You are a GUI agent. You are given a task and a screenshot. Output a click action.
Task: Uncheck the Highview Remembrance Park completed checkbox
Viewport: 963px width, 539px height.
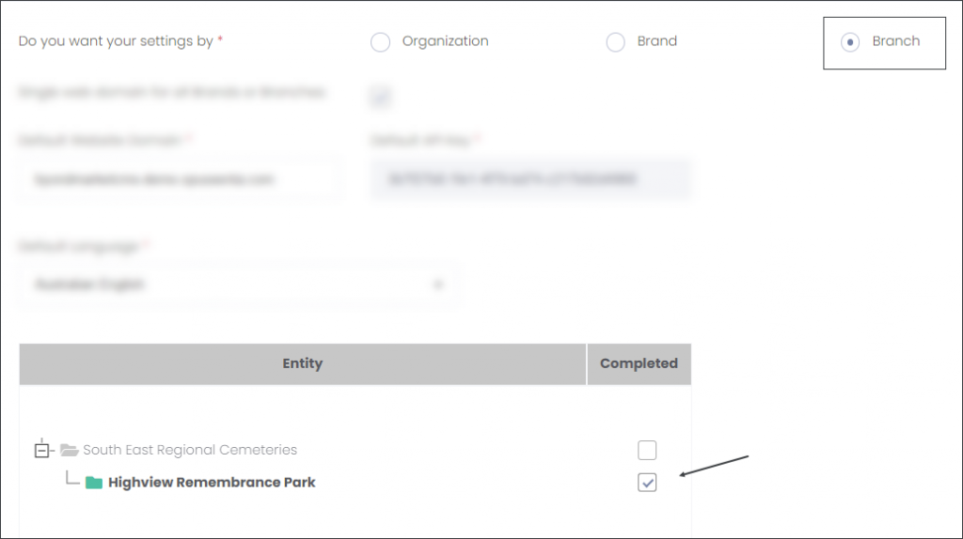647,483
